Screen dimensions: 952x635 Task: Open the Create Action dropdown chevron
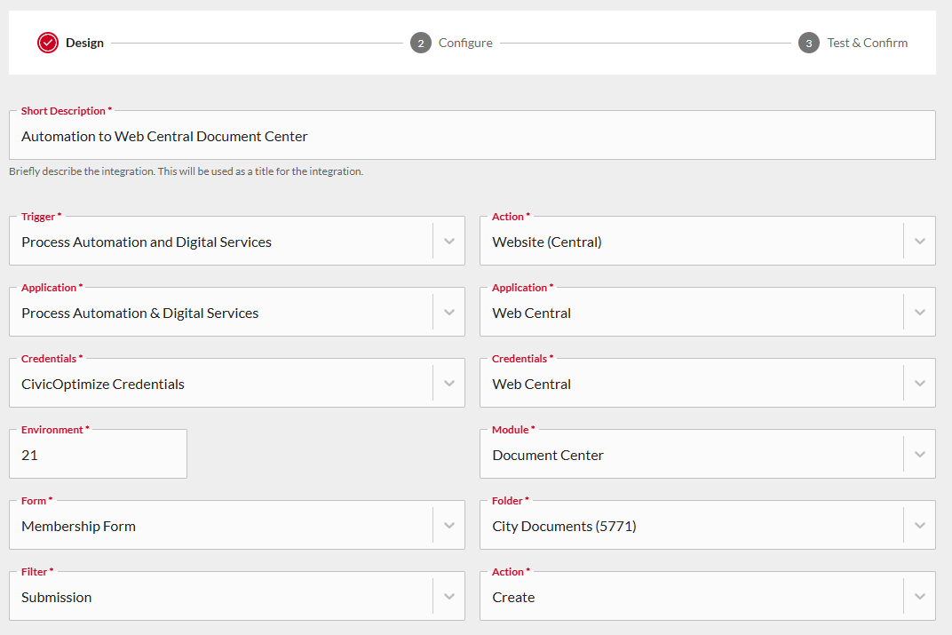coord(920,596)
